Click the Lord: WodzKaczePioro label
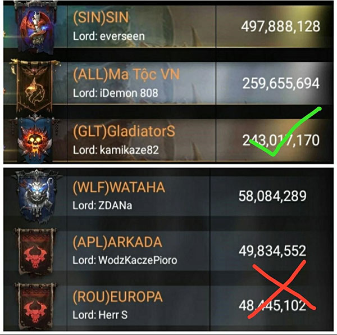 (125, 260)
